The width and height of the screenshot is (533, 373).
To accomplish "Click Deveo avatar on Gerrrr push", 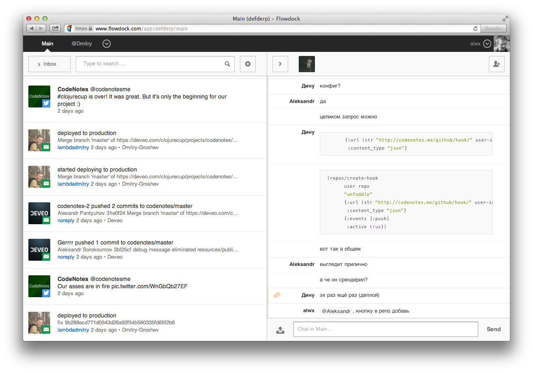I will 39,250.
